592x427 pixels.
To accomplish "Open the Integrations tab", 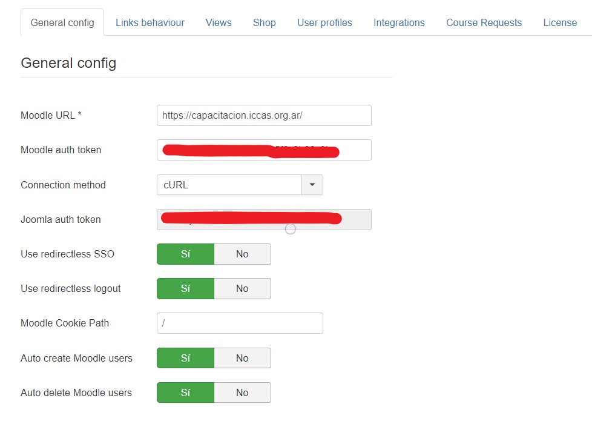I will click(398, 22).
